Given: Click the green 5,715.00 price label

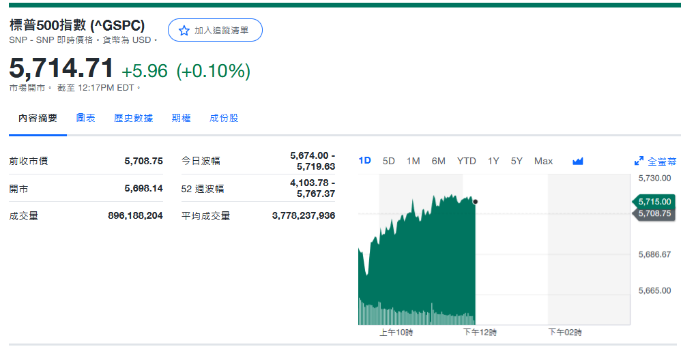Looking at the screenshot, I should [655, 202].
